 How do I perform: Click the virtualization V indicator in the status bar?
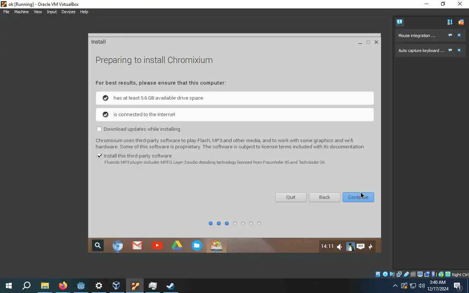433,274
